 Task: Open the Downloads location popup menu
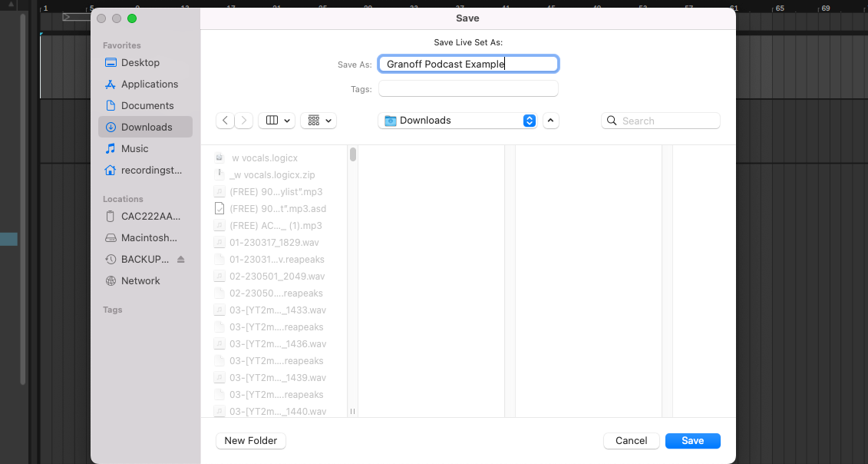pyautogui.click(x=459, y=121)
